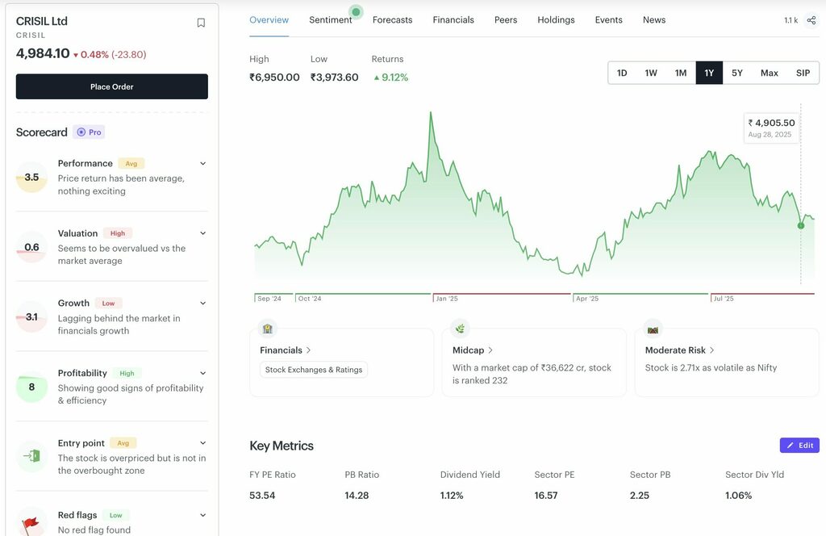Open the Peers tab

point(506,20)
